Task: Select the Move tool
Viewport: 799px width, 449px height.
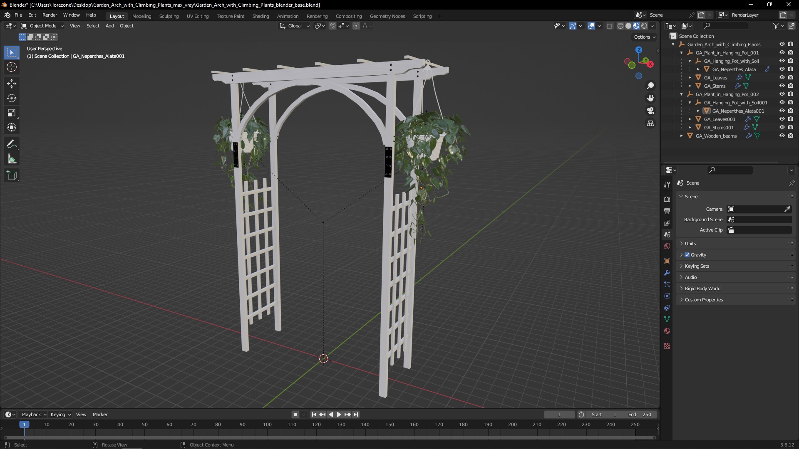Action: [x=12, y=84]
